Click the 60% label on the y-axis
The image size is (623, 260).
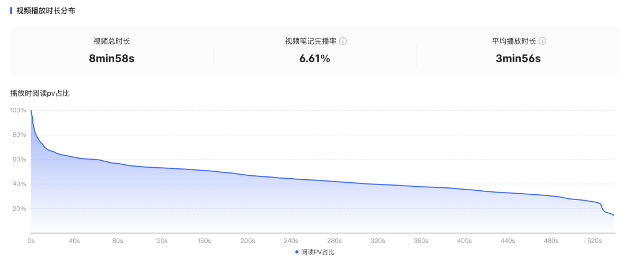click(20, 160)
